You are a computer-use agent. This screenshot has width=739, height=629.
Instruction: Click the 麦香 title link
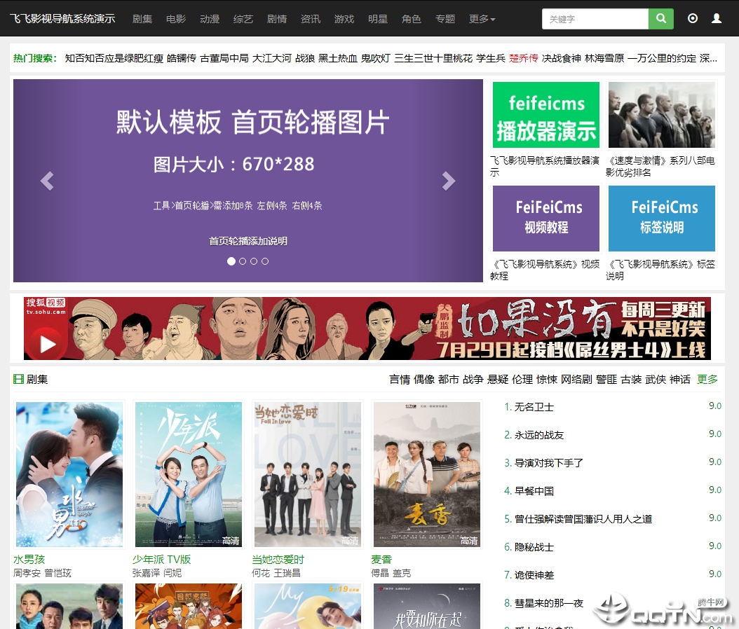tap(381, 560)
